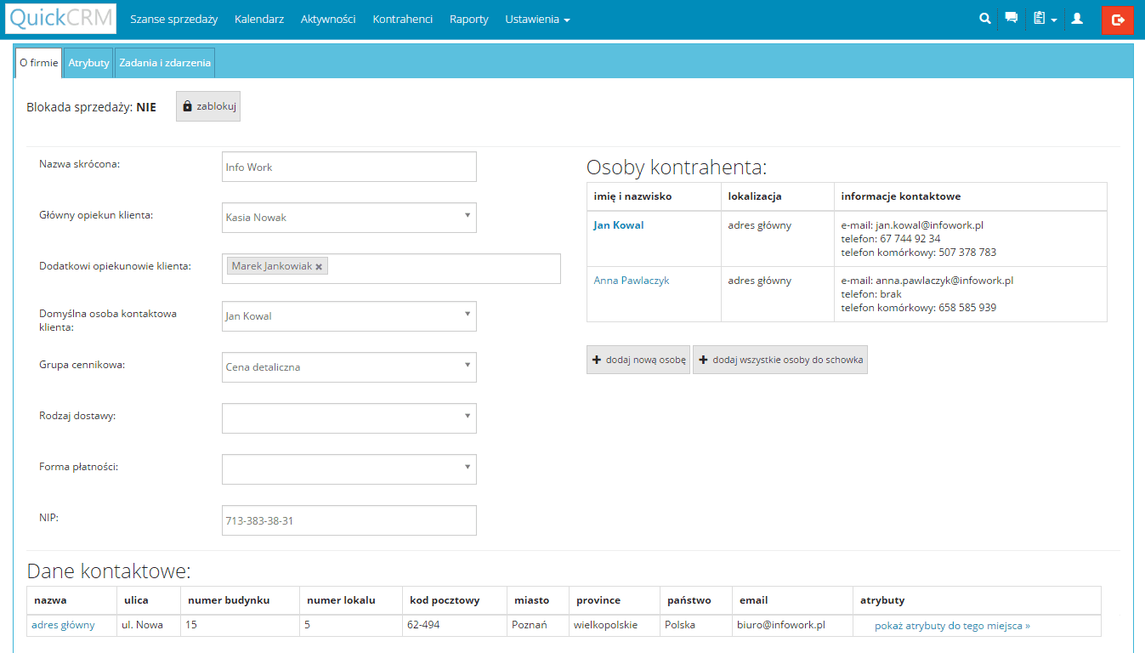Click the NIP input field
This screenshot has height=653, width=1145.
pos(349,520)
